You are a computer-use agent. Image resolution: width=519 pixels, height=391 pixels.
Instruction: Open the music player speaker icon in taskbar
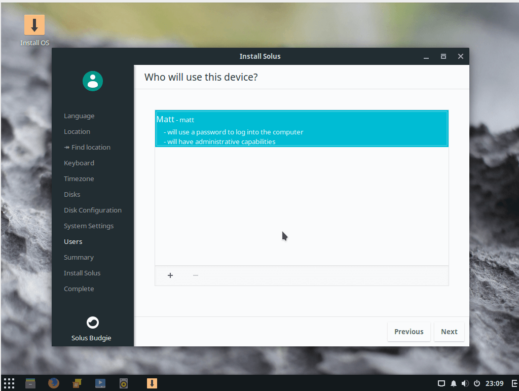pos(123,383)
